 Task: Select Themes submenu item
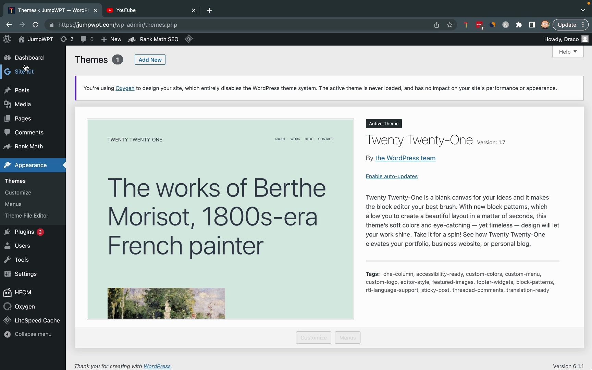tap(15, 181)
